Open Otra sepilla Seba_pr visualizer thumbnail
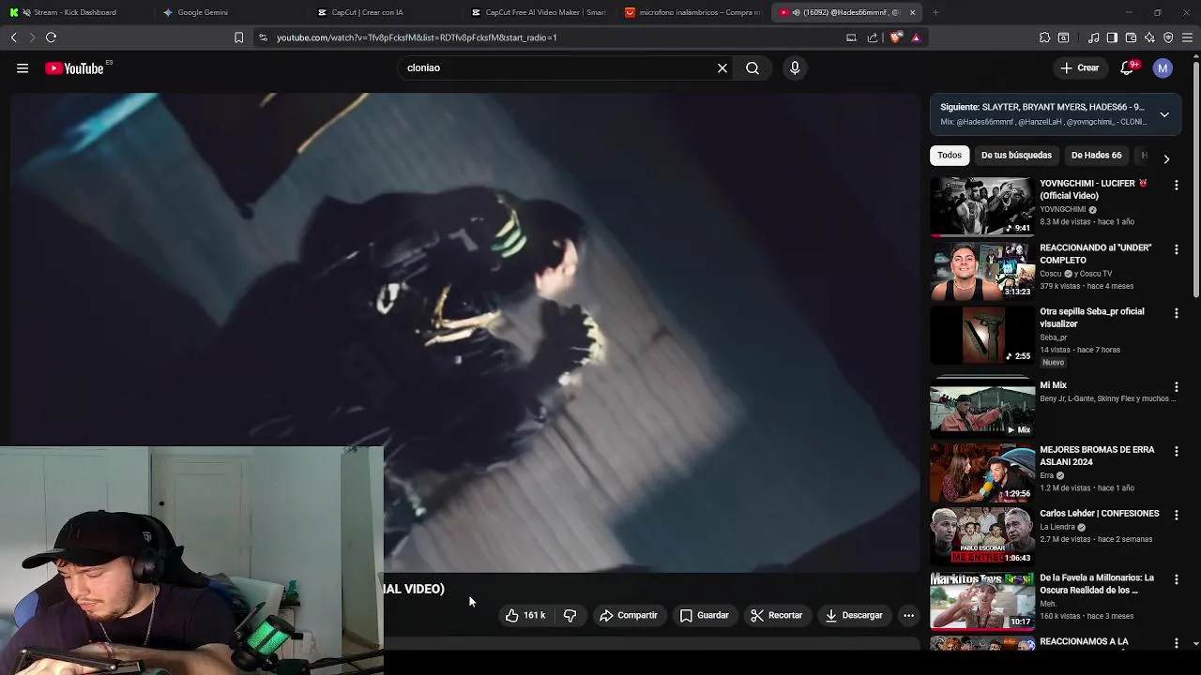1201x675 pixels. [981, 335]
